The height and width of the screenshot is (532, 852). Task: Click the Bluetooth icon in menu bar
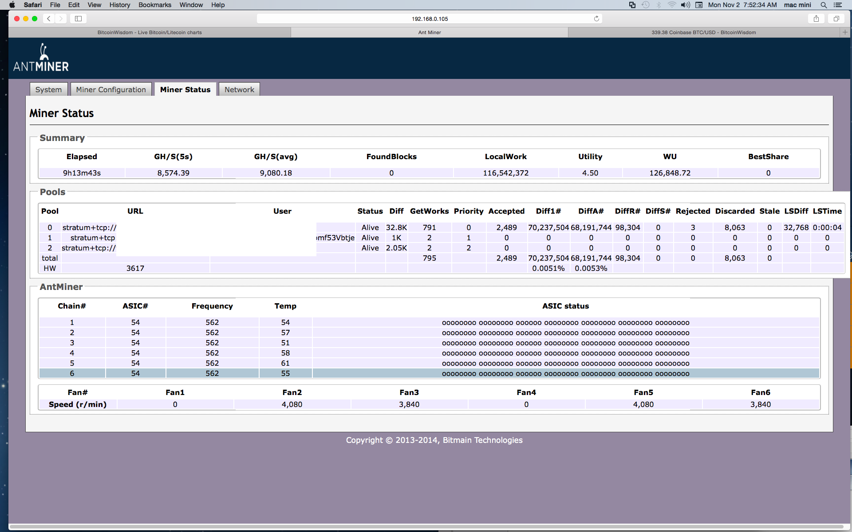click(x=659, y=5)
